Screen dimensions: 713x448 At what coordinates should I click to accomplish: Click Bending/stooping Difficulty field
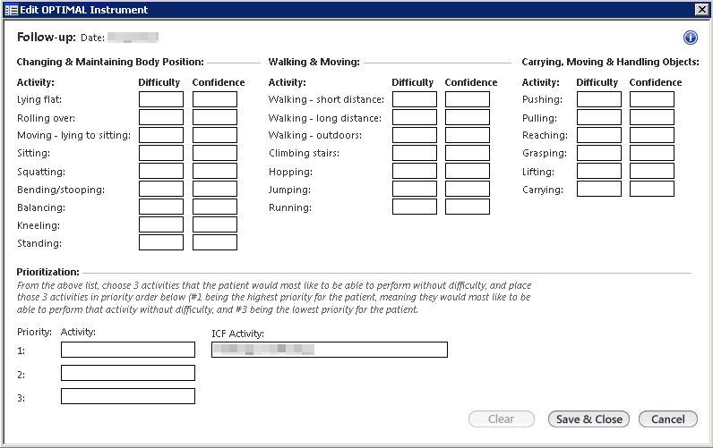tap(161, 189)
